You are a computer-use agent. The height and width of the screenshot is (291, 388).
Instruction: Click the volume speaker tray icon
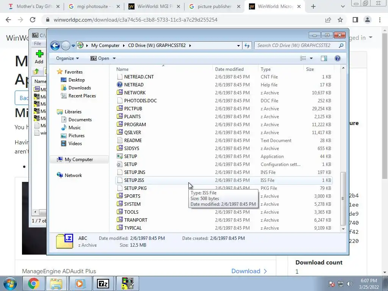click(x=350, y=284)
